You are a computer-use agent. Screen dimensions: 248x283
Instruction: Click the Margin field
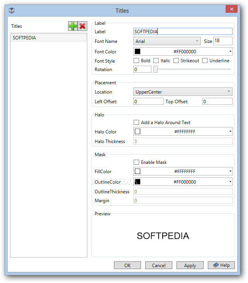[183, 201]
